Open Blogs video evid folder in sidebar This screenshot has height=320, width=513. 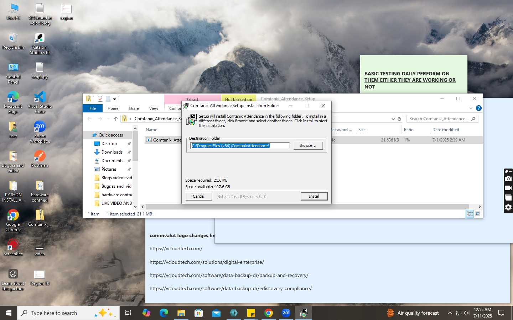pyautogui.click(x=113, y=178)
